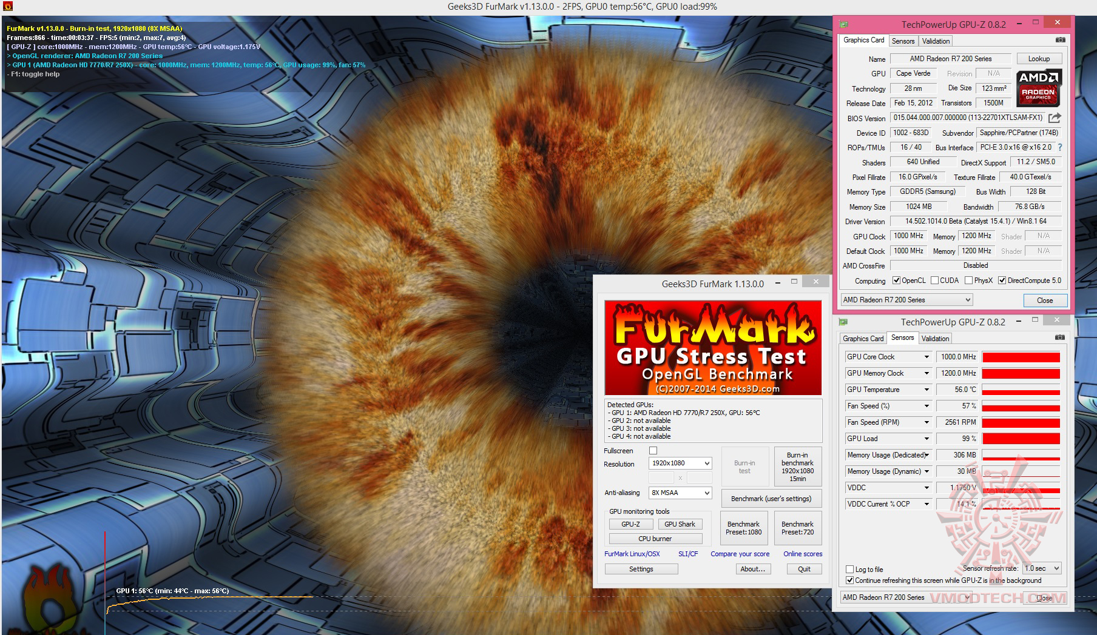The height and width of the screenshot is (635, 1097).
Task: Follow the Compare your score link
Action: pos(740,554)
